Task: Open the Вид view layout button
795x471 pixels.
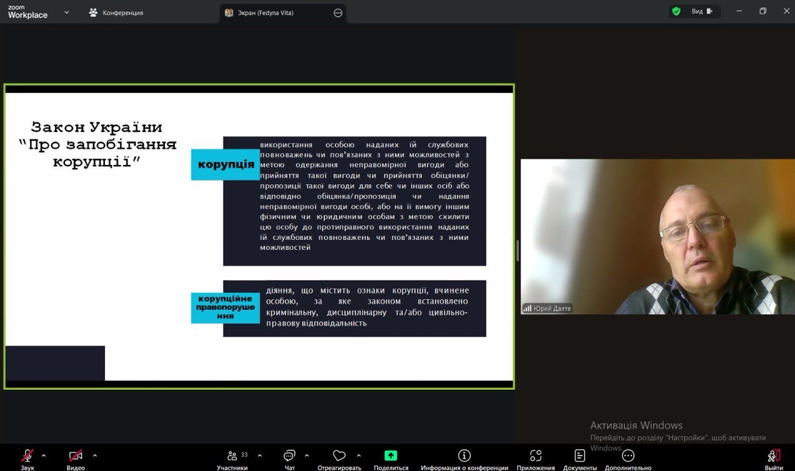Action: click(x=701, y=11)
